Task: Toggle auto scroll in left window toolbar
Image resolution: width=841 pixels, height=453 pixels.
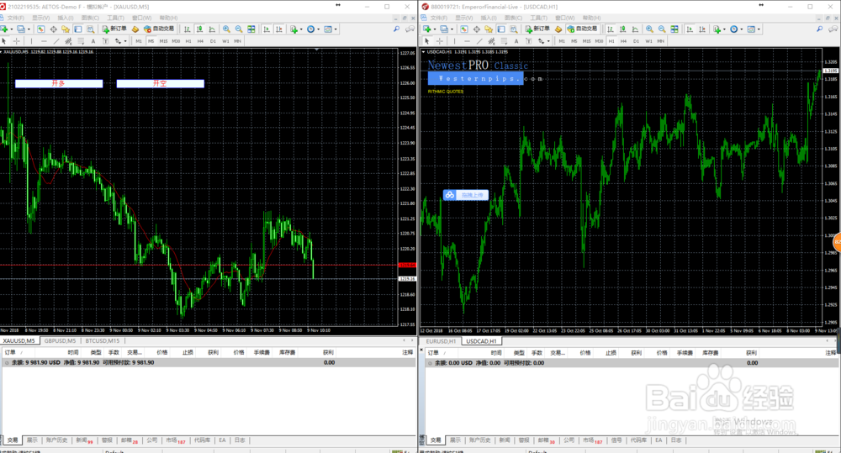Action: (267, 29)
